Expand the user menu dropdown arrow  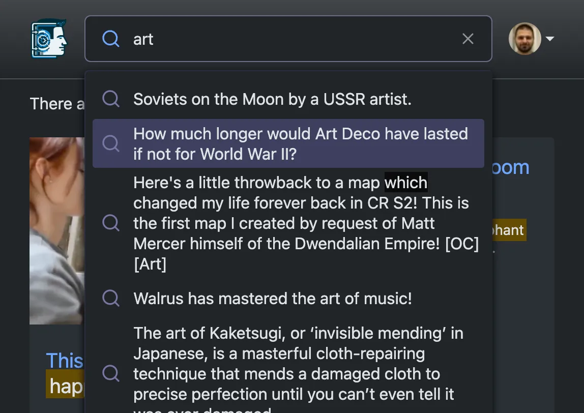[x=549, y=39]
